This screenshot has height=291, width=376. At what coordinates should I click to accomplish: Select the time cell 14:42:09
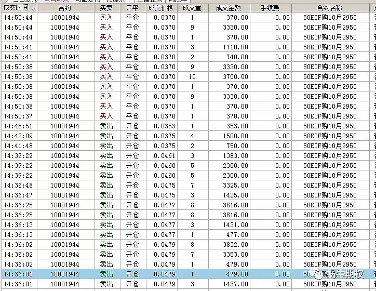point(18,136)
